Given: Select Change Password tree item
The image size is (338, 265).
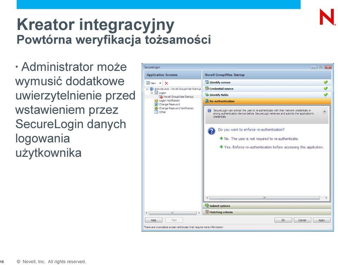Looking at the screenshot, I should (169, 104).
